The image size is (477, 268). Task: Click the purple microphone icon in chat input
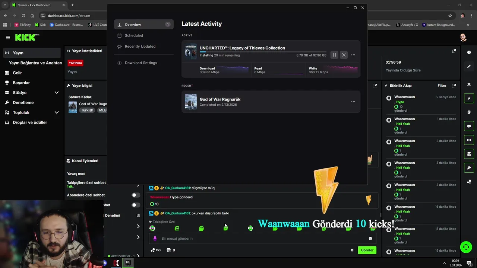(155, 239)
